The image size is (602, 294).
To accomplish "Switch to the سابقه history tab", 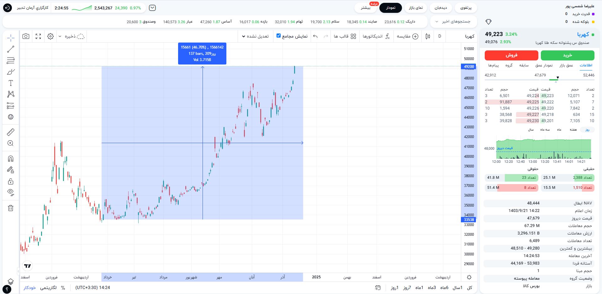I will [524, 65].
